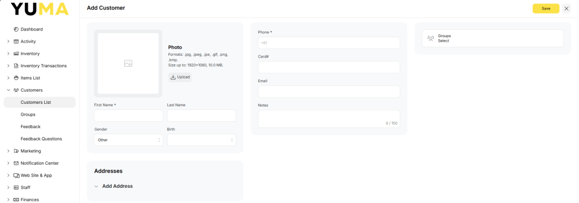Viewport: 579px width, 203px height.
Task: Open the Groups submenu item in sidebar
Action: [28, 114]
